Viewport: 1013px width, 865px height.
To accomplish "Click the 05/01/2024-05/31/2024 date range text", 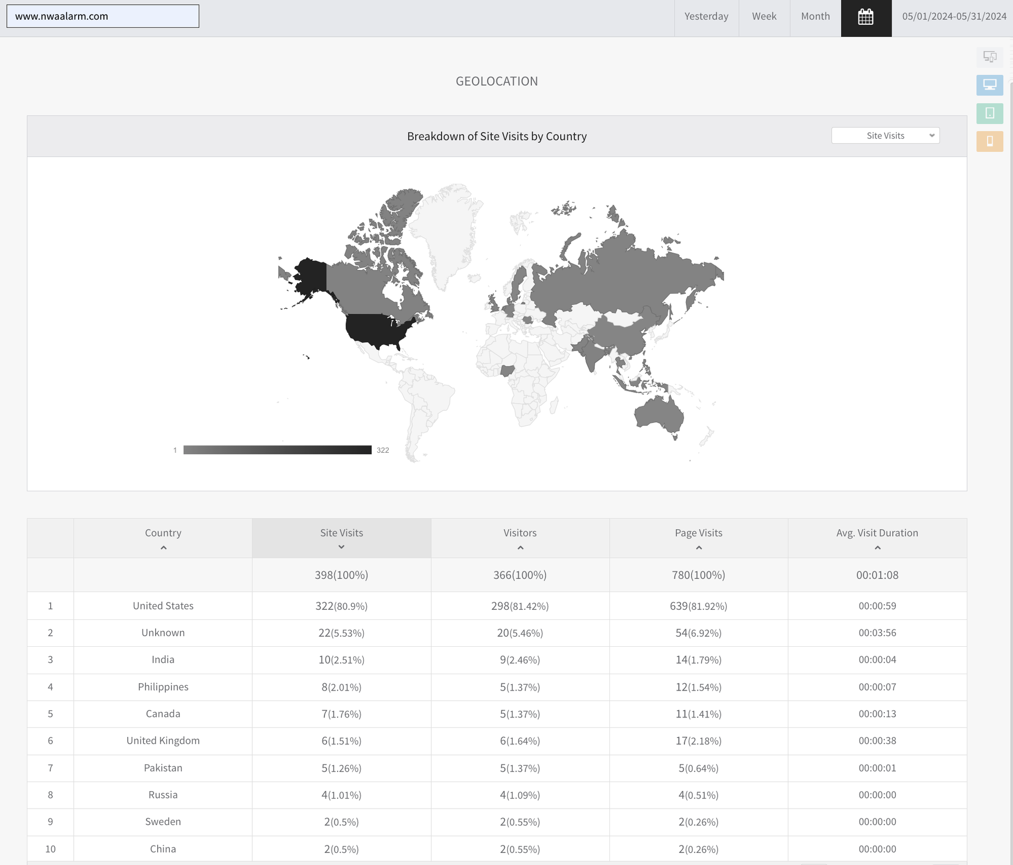I will [x=953, y=17].
